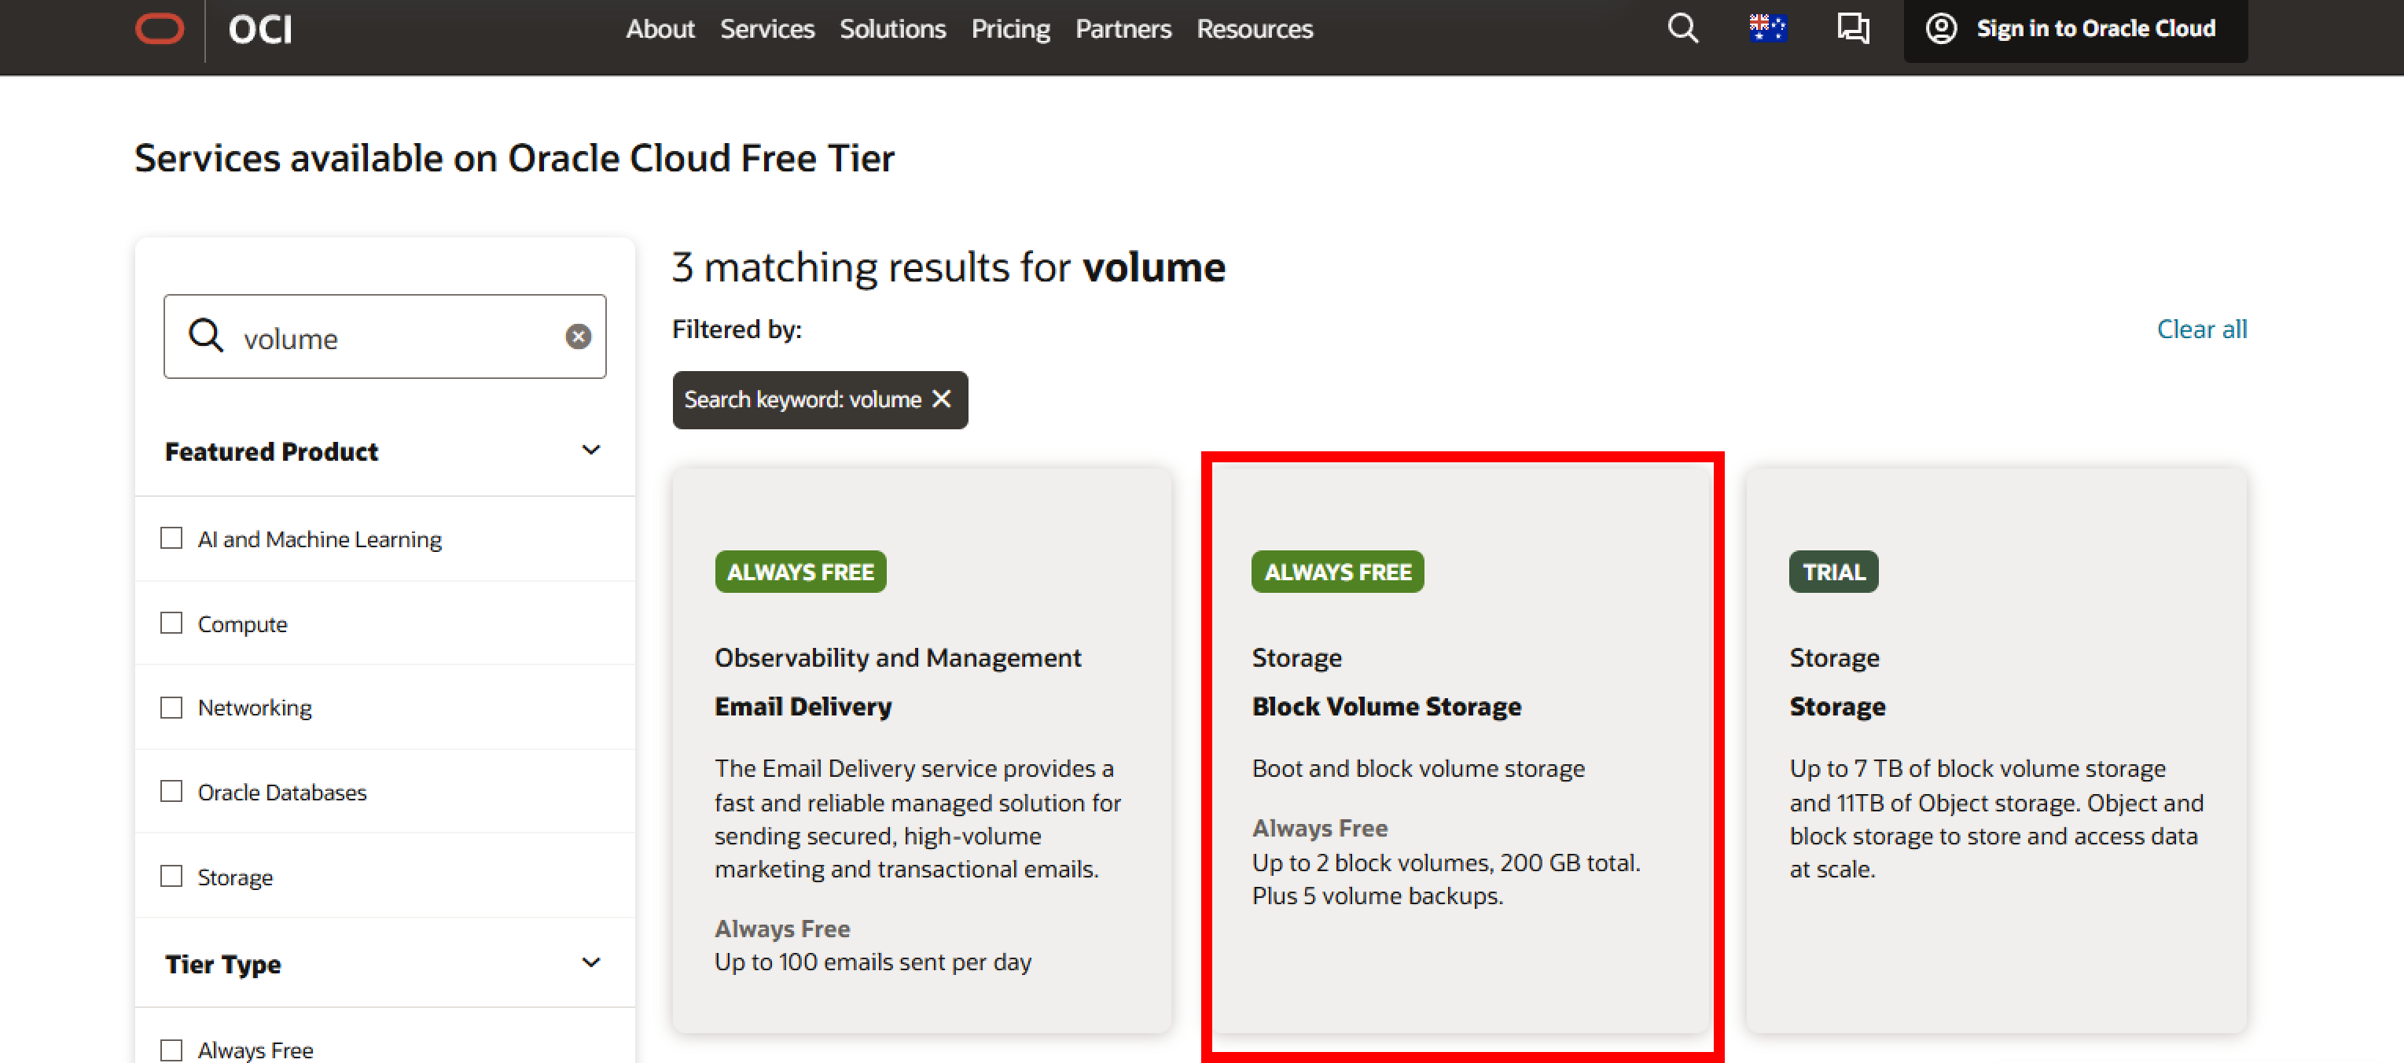Image resolution: width=2404 pixels, height=1063 pixels.
Task: Click the user account icon in the Sign in button
Action: coord(1941,29)
